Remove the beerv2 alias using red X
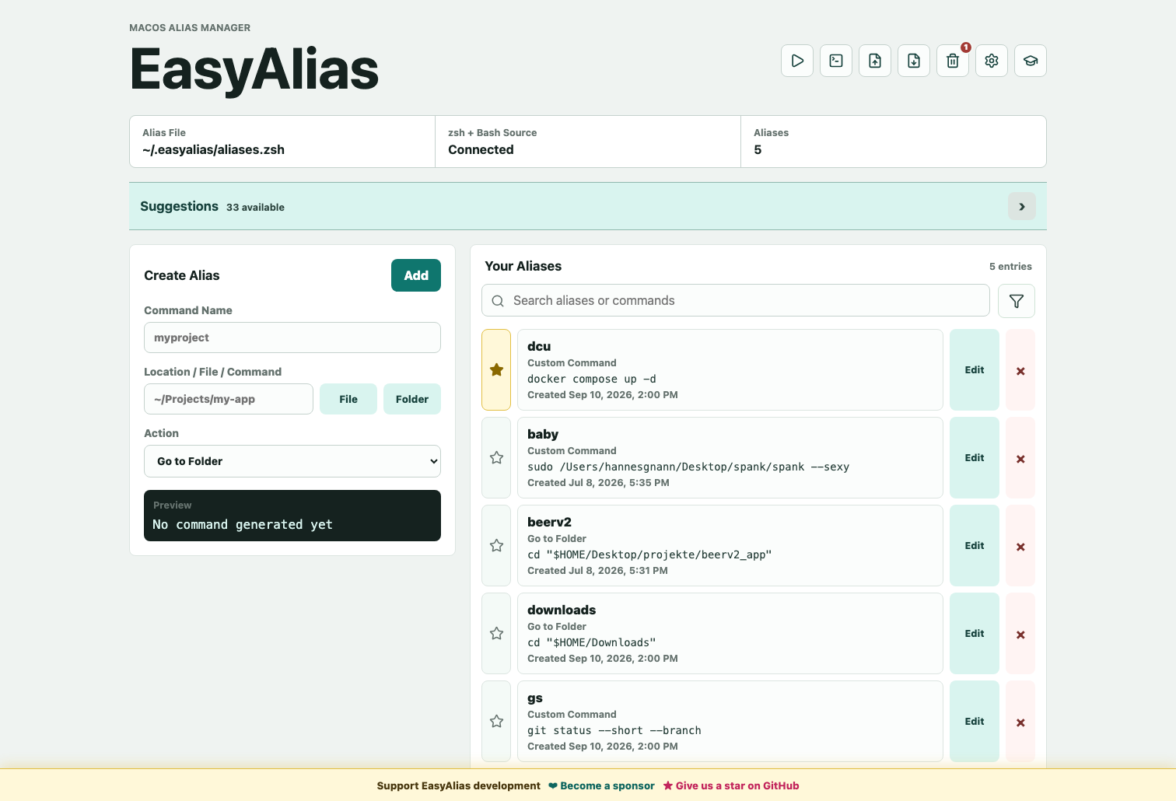 [1020, 546]
